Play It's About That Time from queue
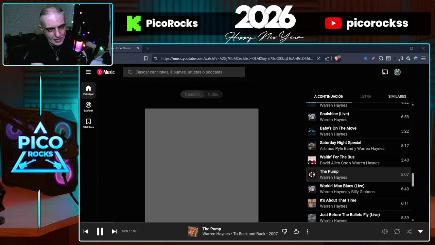The image size is (435, 245). point(359,203)
